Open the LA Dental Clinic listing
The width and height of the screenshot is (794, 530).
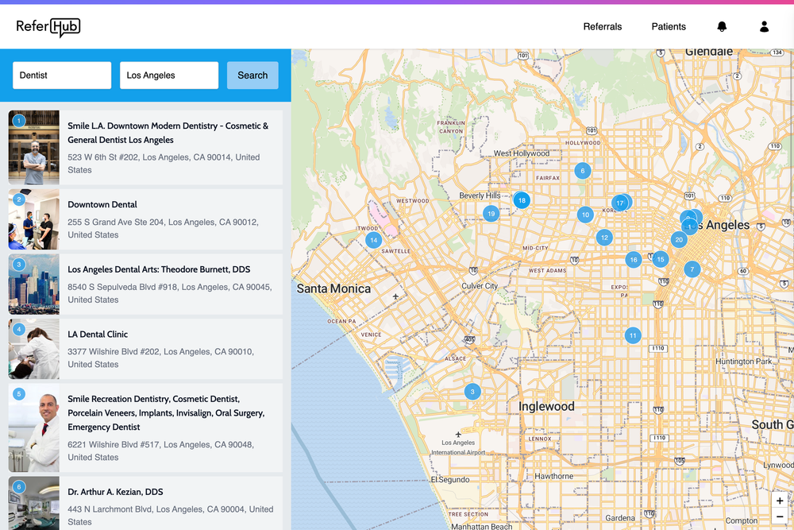(145, 349)
